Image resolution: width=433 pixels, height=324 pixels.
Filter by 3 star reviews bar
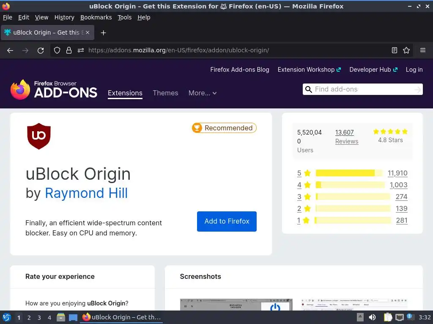pyautogui.click(x=353, y=197)
